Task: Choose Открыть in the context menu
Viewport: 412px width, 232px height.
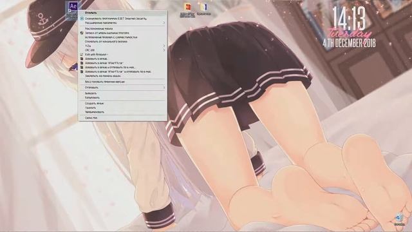Action: click(x=122, y=13)
